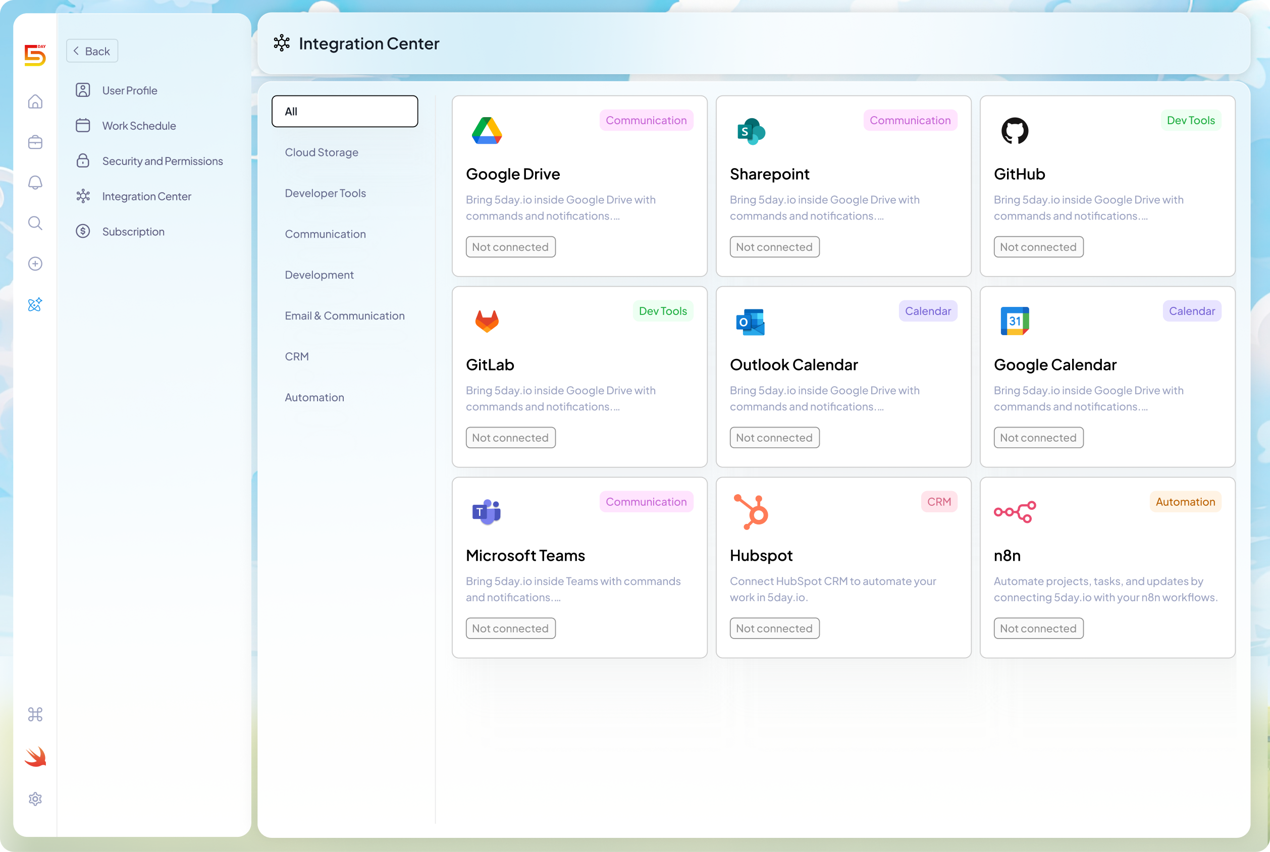Open the Home icon in the left rail
The height and width of the screenshot is (852, 1270).
coord(35,101)
